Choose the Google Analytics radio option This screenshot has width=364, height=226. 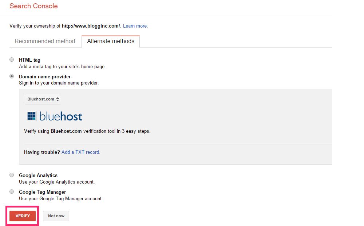12,175
